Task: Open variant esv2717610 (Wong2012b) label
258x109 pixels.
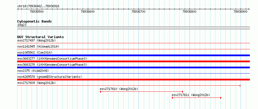Action: [x=119, y=89]
